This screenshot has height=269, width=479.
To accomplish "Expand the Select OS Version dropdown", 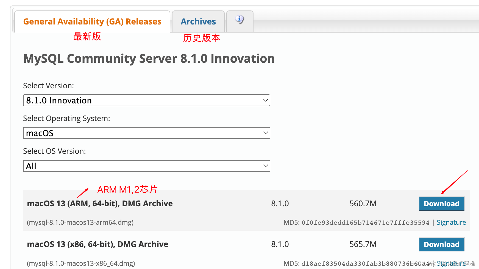I will 147,166.
